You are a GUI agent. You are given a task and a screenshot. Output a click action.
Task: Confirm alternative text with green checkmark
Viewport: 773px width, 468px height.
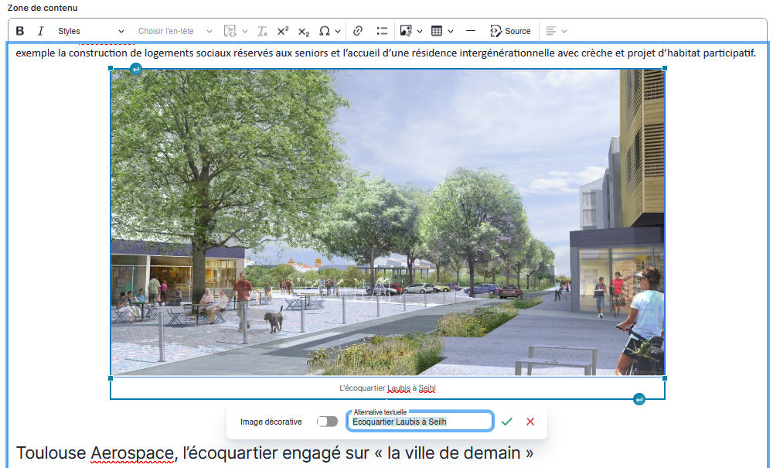(507, 422)
